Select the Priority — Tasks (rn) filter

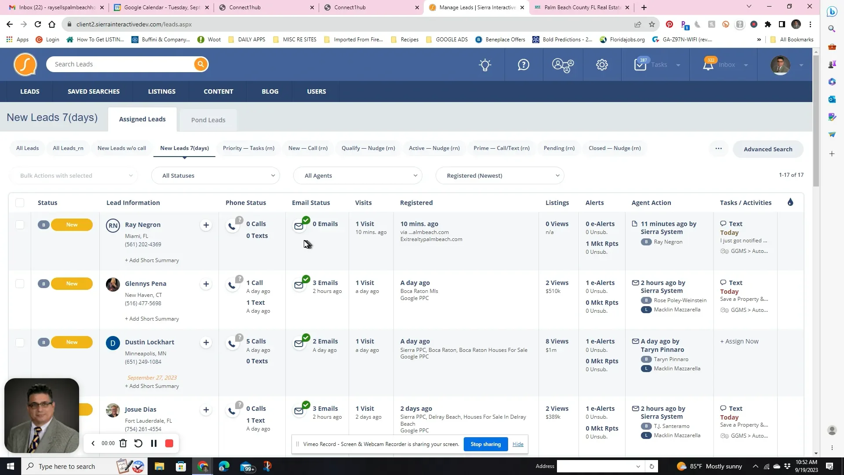tap(248, 148)
